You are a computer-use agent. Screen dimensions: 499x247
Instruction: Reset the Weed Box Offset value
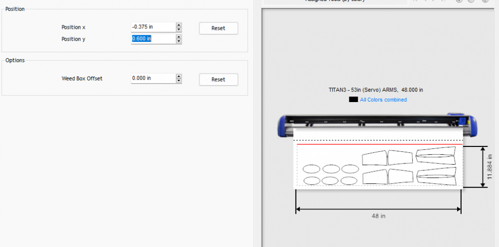click(x=218, y=79)
